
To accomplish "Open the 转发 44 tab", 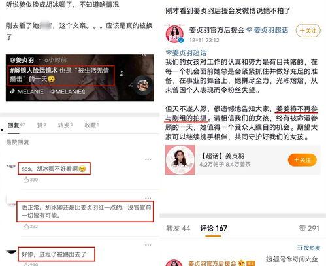I will point(178,229).
